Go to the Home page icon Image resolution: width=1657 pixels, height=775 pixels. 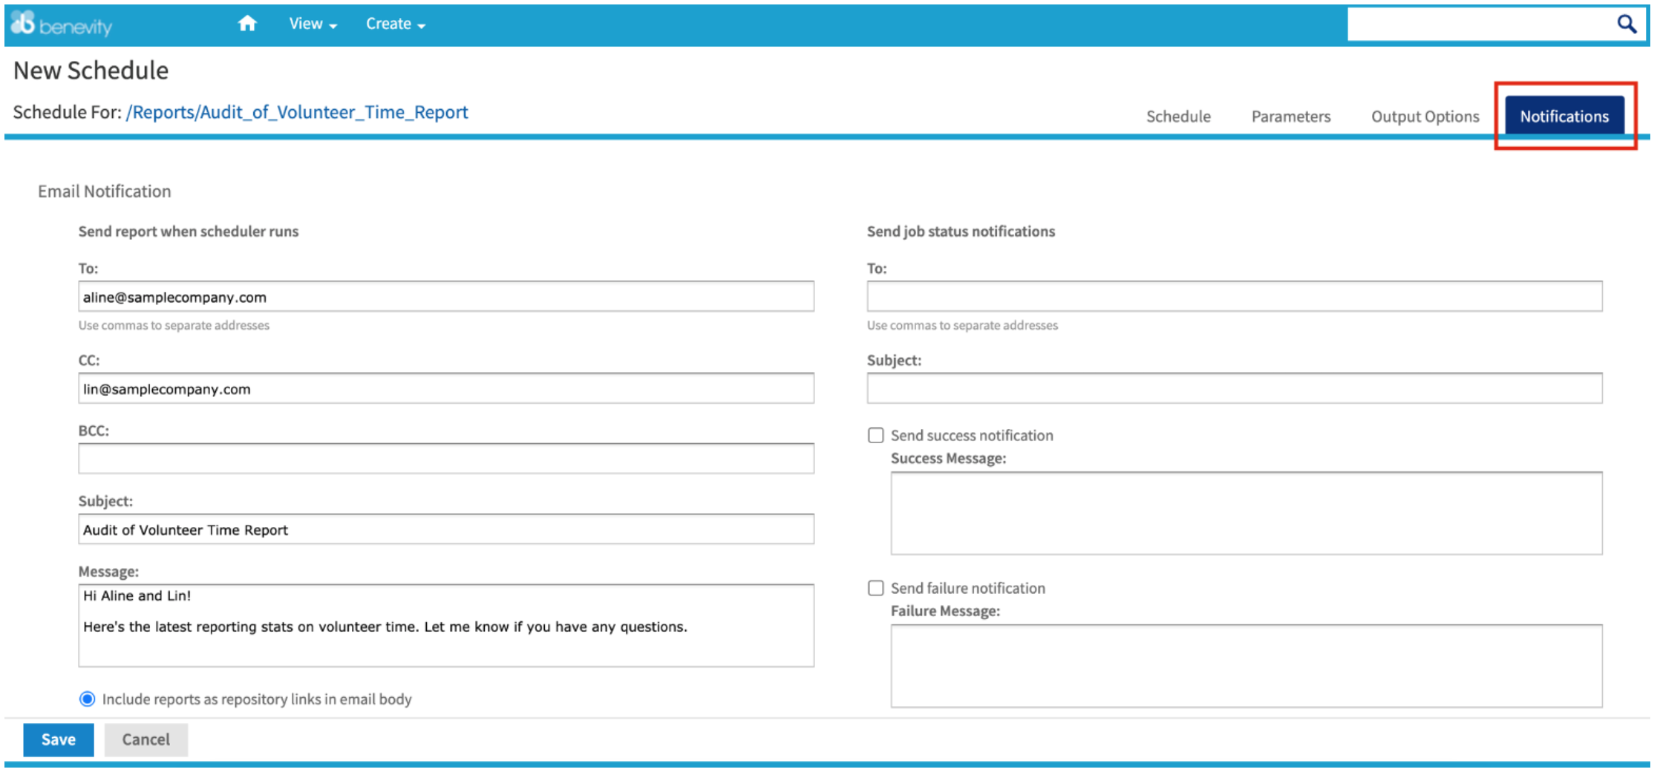247,24
